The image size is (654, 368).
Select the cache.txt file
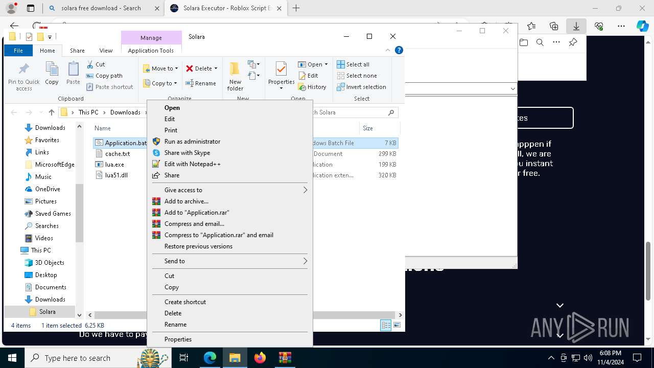pyautogui.click(x=118, y=153)
